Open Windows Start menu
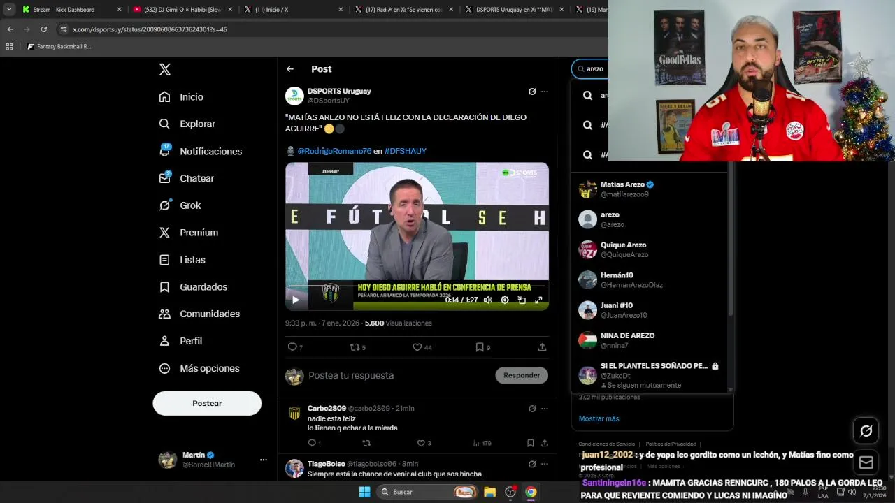This screenshot has width=895, height=503. tap(364, 492)
